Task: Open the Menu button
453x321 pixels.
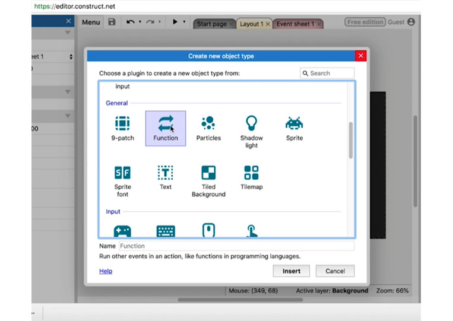Action: coord(91,22)
